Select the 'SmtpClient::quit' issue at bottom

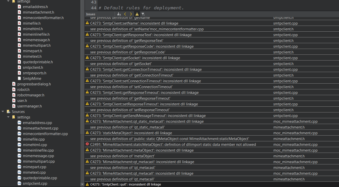pos(212,184)
